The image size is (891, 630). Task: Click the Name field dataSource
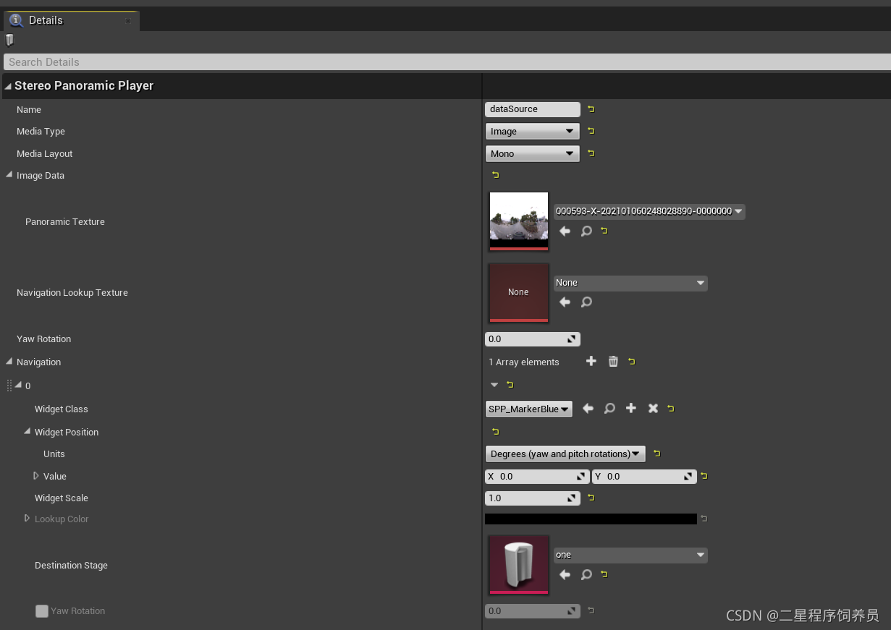click(533, 109)
